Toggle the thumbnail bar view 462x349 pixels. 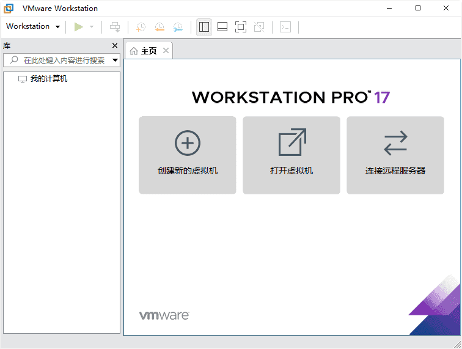click(222, 27)
